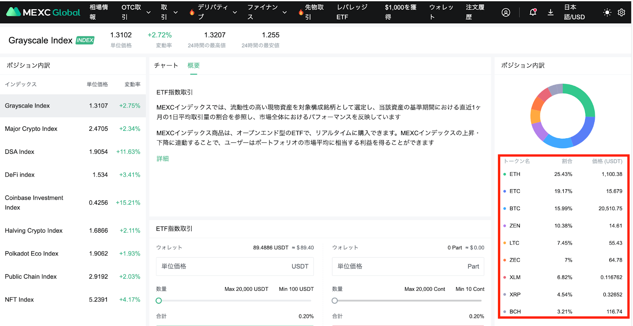
Task: Click the 変動率 column header
Action: point(133,84)
